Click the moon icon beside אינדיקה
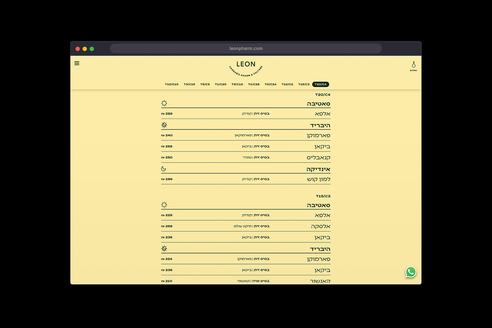The height and width of the screenshot is (328, 492). (x=164, y=169)
